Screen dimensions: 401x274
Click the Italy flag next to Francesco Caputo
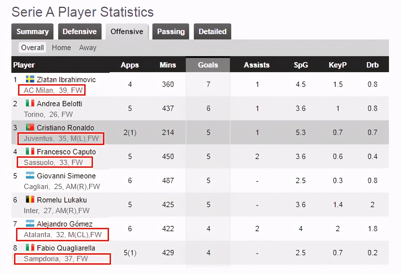point(30,152)
